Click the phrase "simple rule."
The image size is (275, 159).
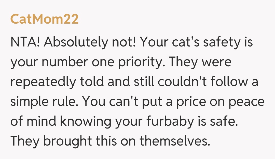pyautogui.click(x=44, y=102)
